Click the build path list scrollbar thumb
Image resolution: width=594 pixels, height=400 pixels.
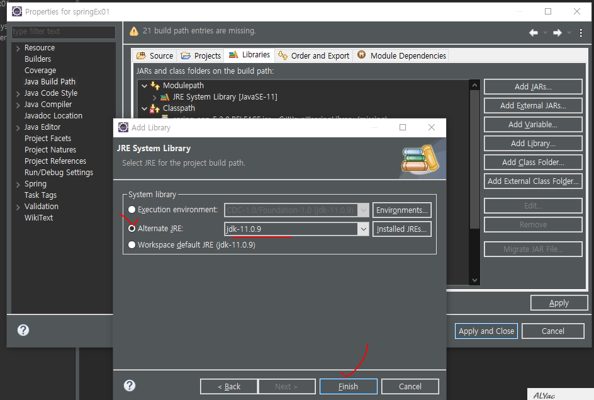(474, 159)
